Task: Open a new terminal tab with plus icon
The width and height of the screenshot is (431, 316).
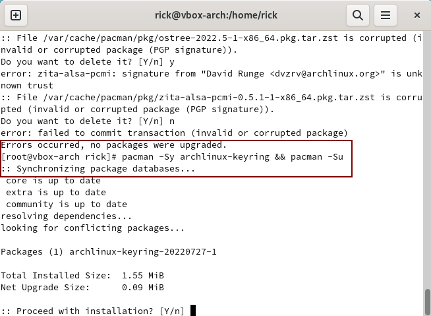Action: [x=16, y=15]
